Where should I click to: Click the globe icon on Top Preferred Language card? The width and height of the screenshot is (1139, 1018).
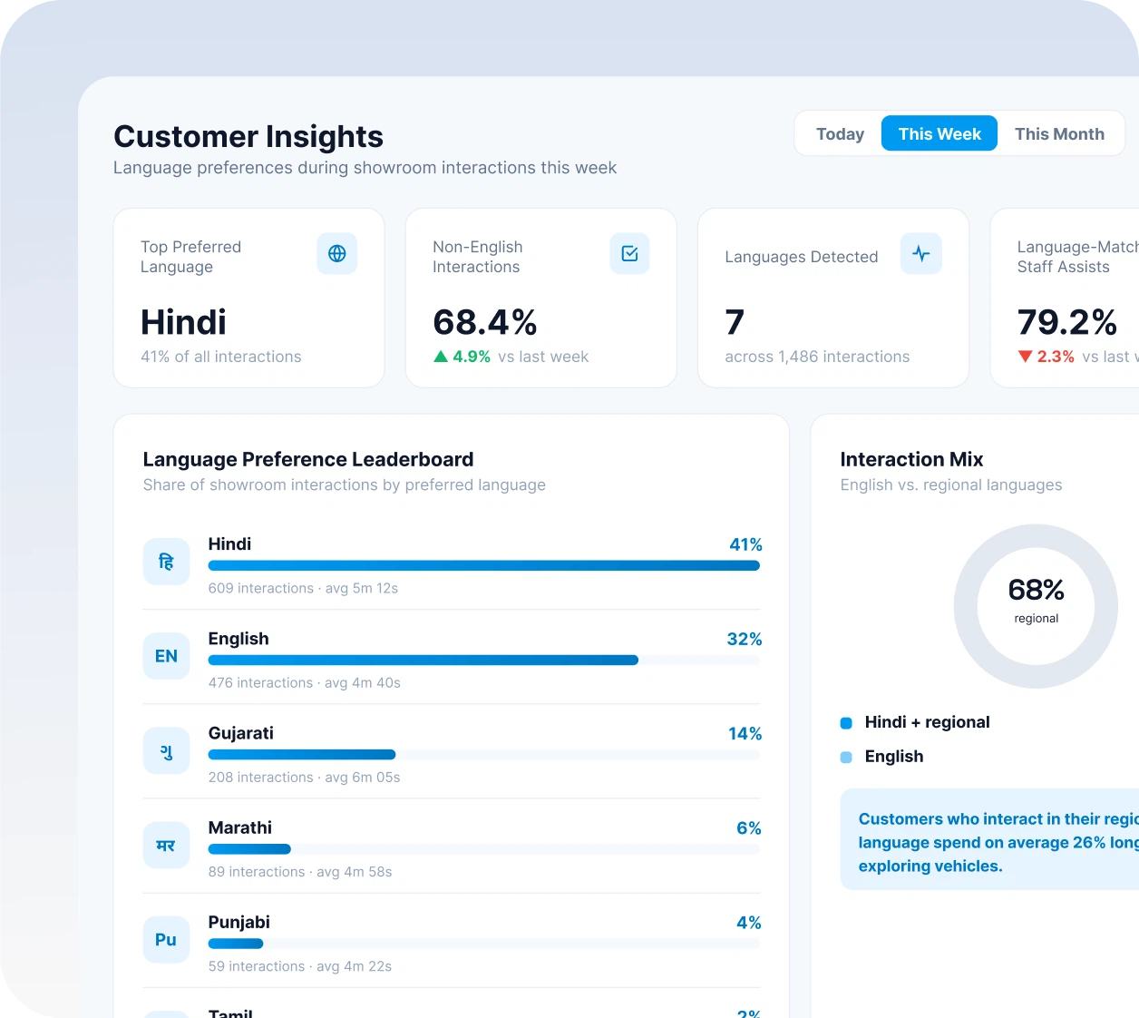point(336,254)
